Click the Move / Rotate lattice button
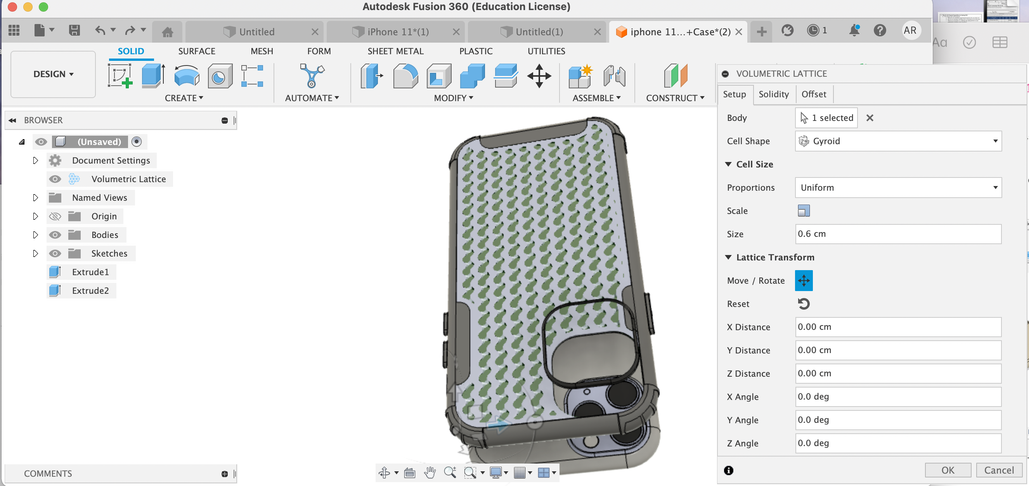The image size is (1029, 486). coord(804,281)
